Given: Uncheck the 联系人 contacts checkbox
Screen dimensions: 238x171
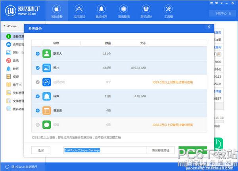Looking at the screenshot, I should click(x=38, y=53).
